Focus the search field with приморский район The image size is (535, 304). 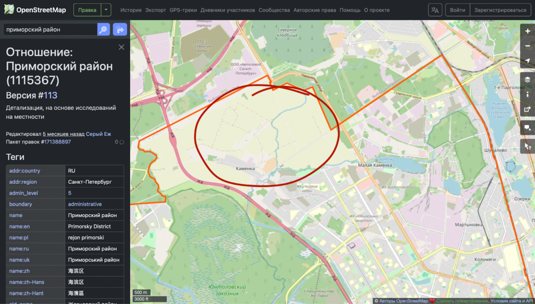[50, 30]
